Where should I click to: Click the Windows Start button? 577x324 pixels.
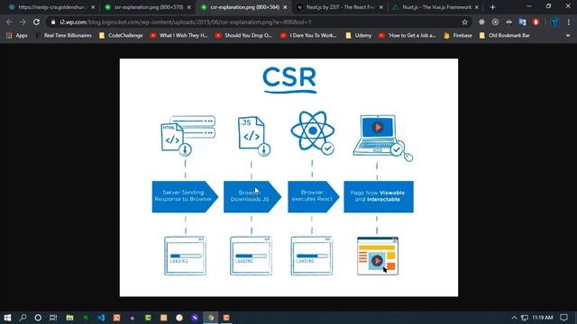click(x=7, y=318)
